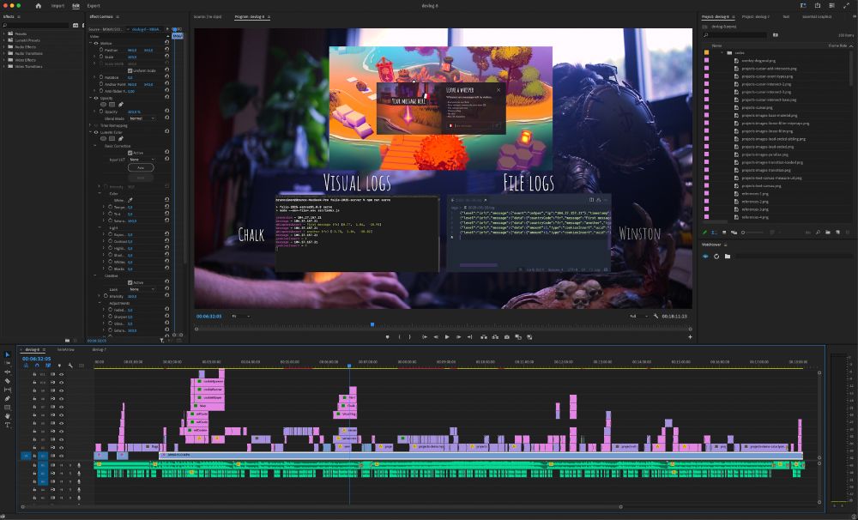Select the Slip tool
This screenshot has height=520, width=858.
pyautogui.click(x=7, y=390)
